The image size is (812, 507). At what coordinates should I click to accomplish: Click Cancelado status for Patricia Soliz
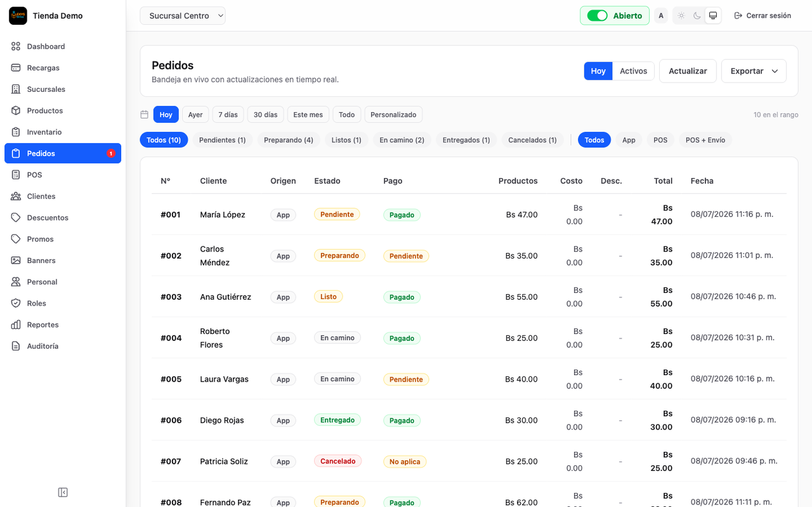pyautogui.click(x=338, y=461)
